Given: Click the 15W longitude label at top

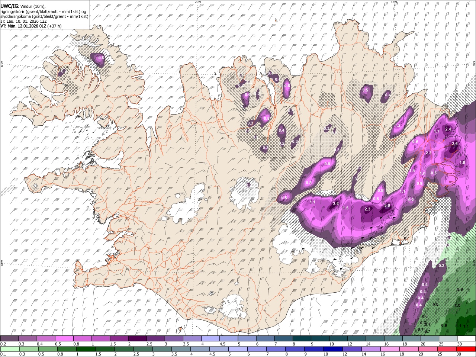Looking at the screenshot, I should click(394, 2).
